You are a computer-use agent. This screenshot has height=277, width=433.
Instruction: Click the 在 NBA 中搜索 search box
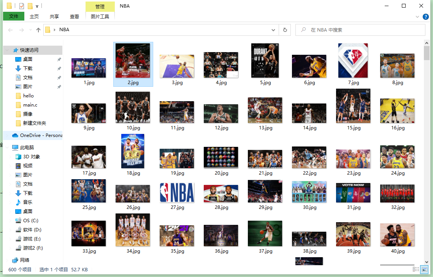tap(360, 30)
